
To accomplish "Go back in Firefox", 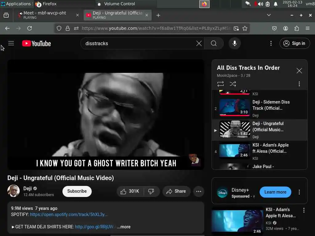I will coord(7,28).
